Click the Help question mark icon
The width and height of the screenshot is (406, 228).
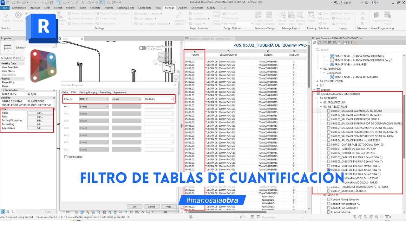374,3
